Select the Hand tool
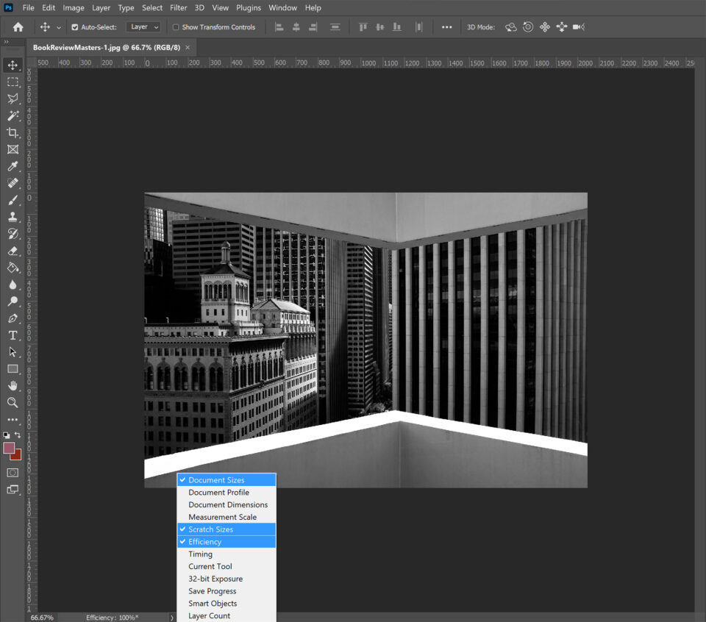 pyautogui.click(x=13, y=385)
